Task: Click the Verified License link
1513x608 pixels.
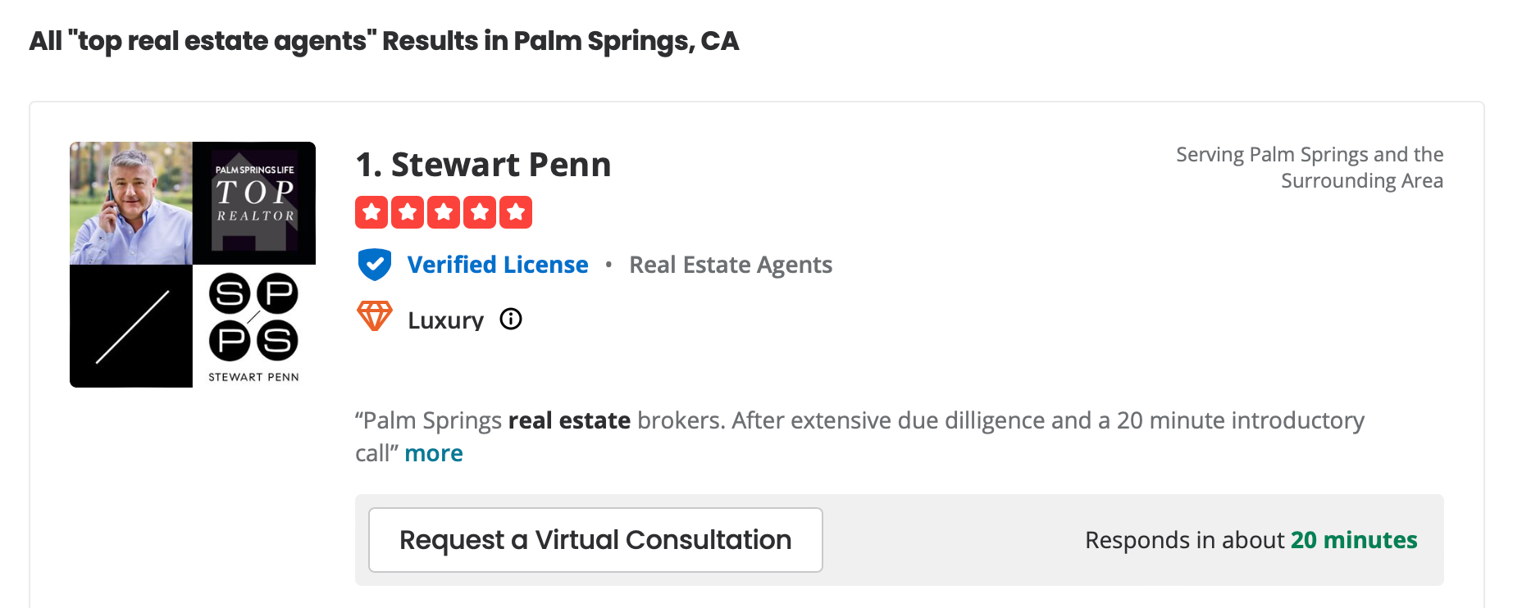Action: pos(498,265)
